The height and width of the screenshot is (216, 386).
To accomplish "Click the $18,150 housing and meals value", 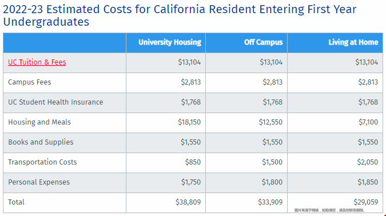I will pos(189,122).
